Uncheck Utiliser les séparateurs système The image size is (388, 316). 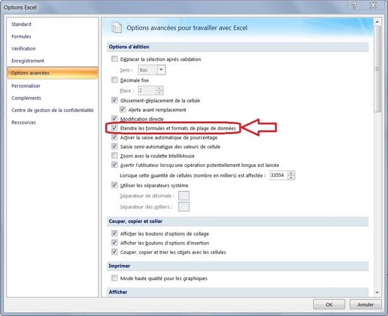(114, 185)
